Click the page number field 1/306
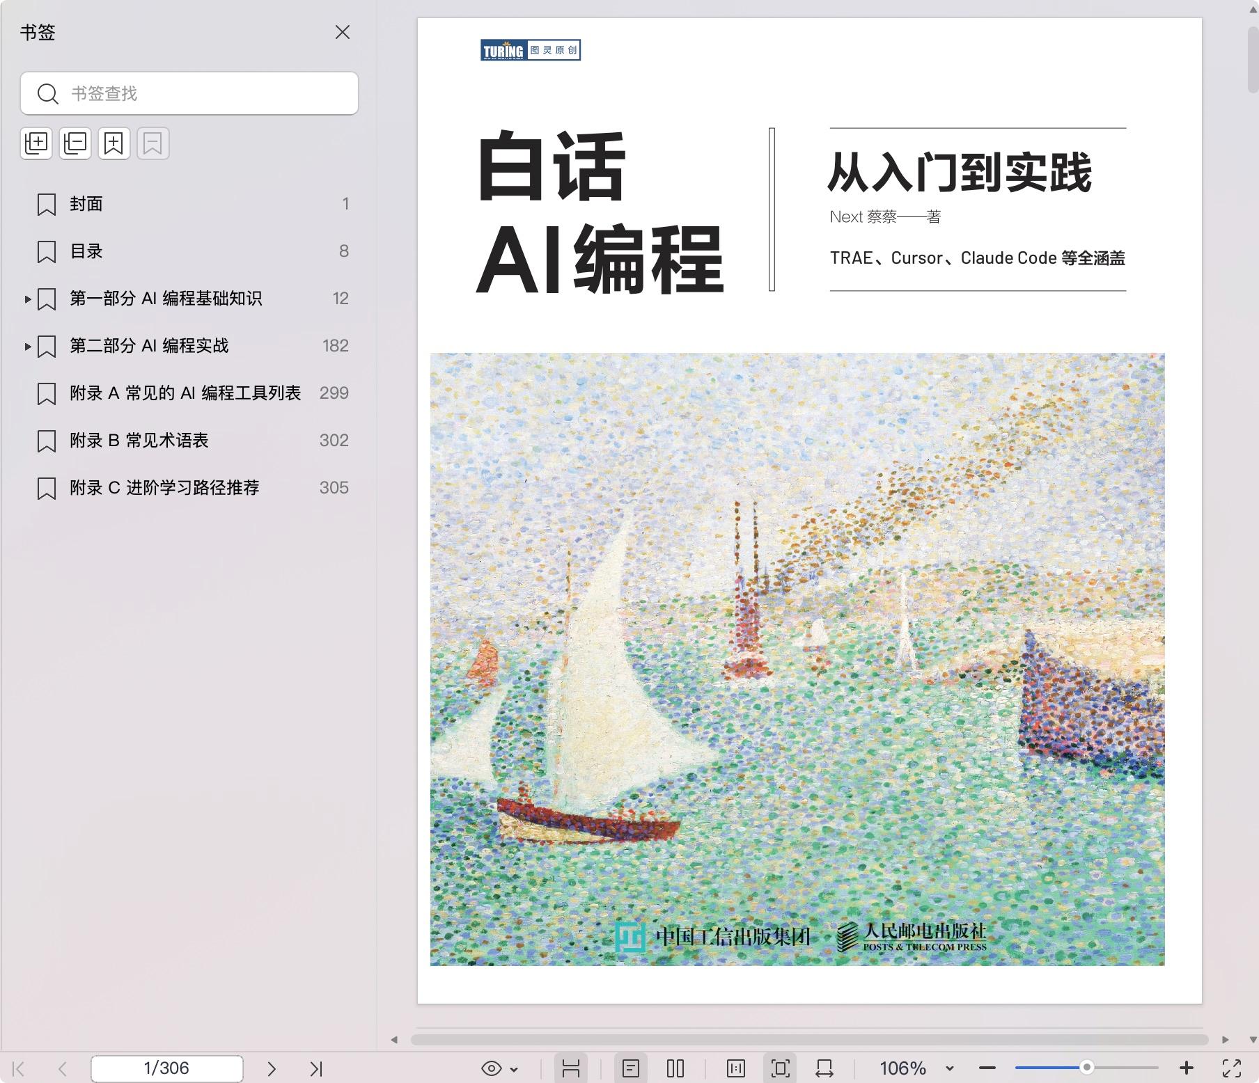 click(x=166, y=1068)
